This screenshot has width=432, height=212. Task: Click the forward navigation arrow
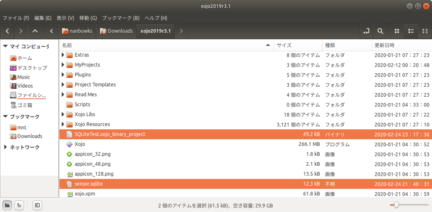pos(21,31)
